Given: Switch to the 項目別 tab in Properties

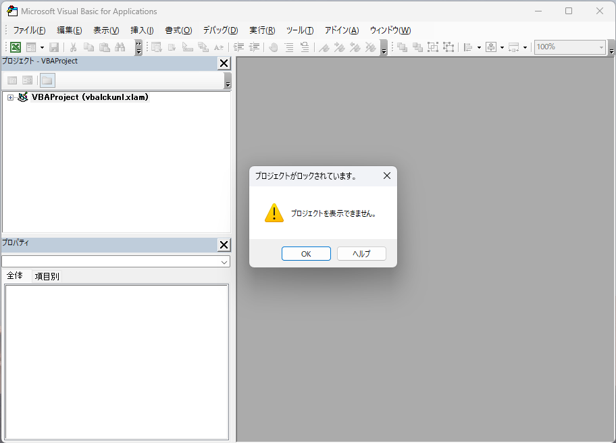Looking at the screenshot, I should pos(47,276).
